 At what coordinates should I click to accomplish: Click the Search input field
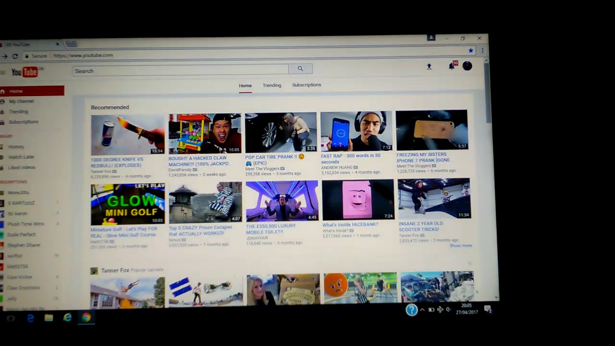[x=181, y=70]
